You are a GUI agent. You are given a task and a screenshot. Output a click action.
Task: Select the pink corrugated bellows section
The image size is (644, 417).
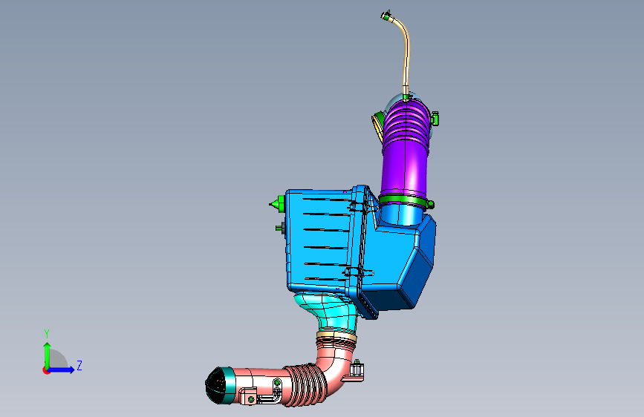306,385
